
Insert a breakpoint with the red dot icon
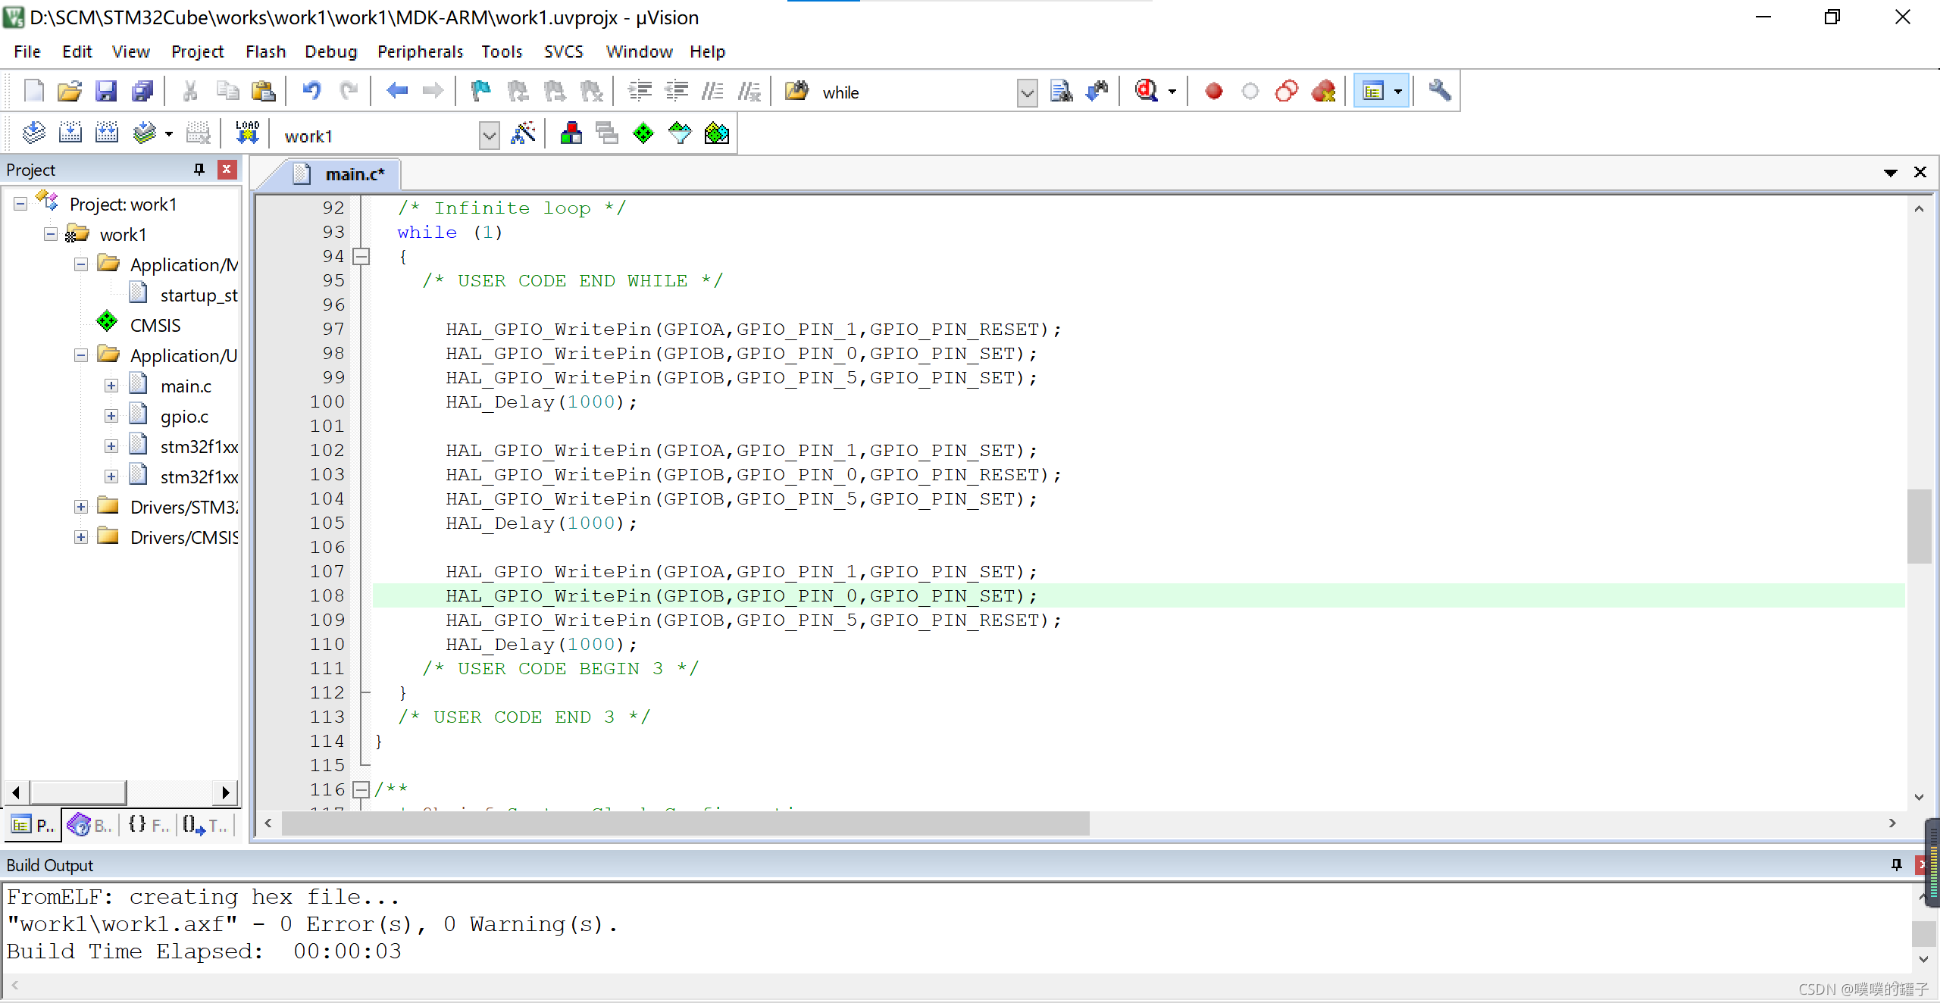tap(1213, 92)
